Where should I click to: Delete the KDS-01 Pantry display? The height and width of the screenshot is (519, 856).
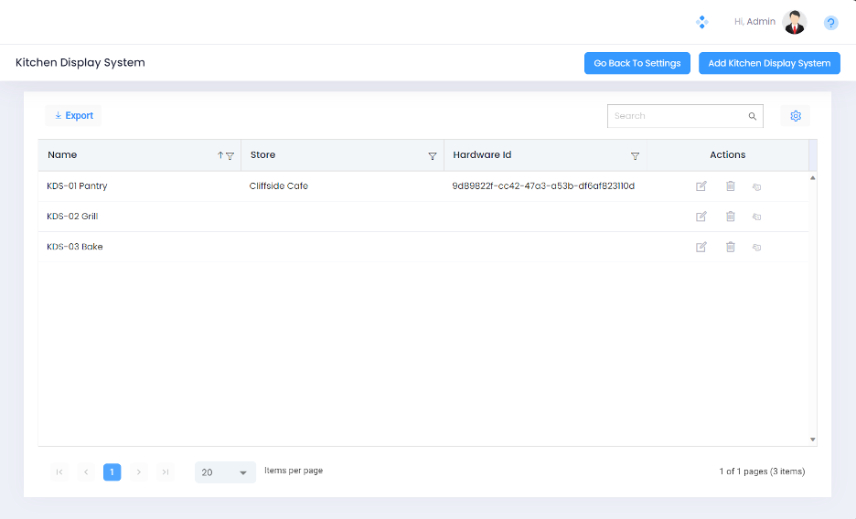click(x=730, y=186)
